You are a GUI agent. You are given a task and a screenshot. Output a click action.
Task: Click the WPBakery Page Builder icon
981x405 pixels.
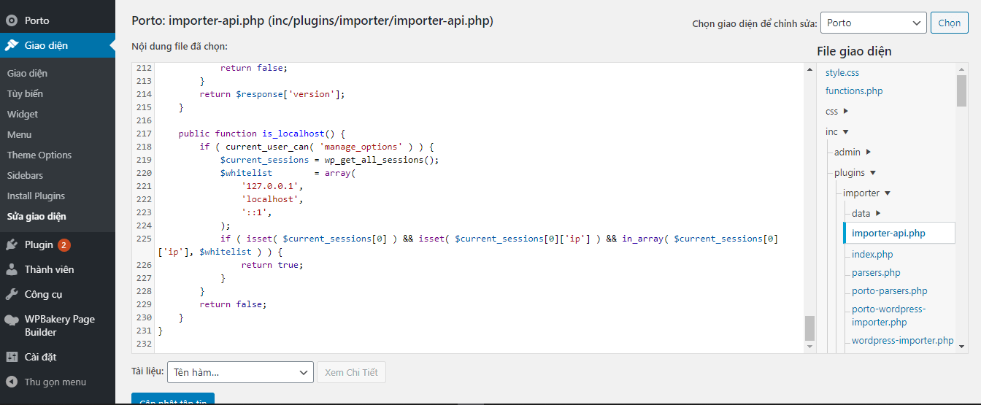tap(12, 320)
